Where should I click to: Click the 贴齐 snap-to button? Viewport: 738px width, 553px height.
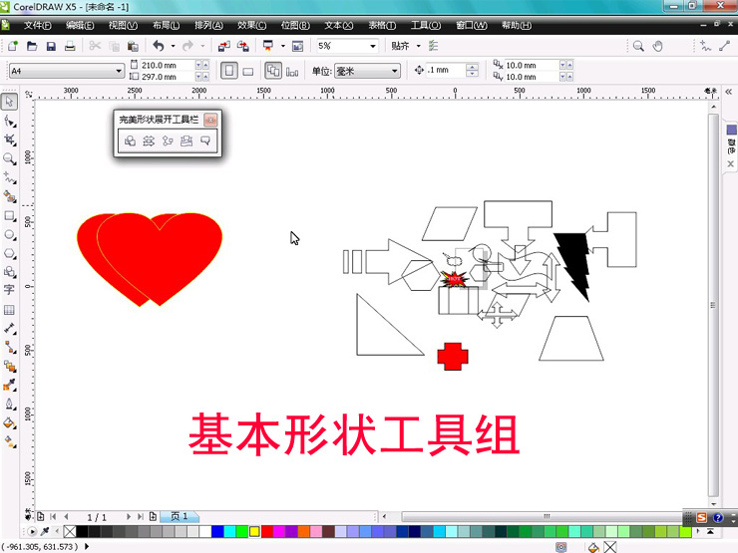(x=402, y=46)
